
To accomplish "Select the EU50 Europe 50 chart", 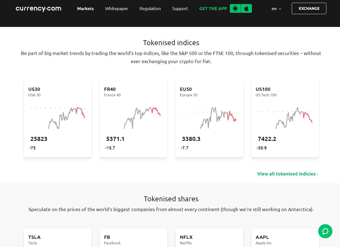I will (x=209, y=118).
